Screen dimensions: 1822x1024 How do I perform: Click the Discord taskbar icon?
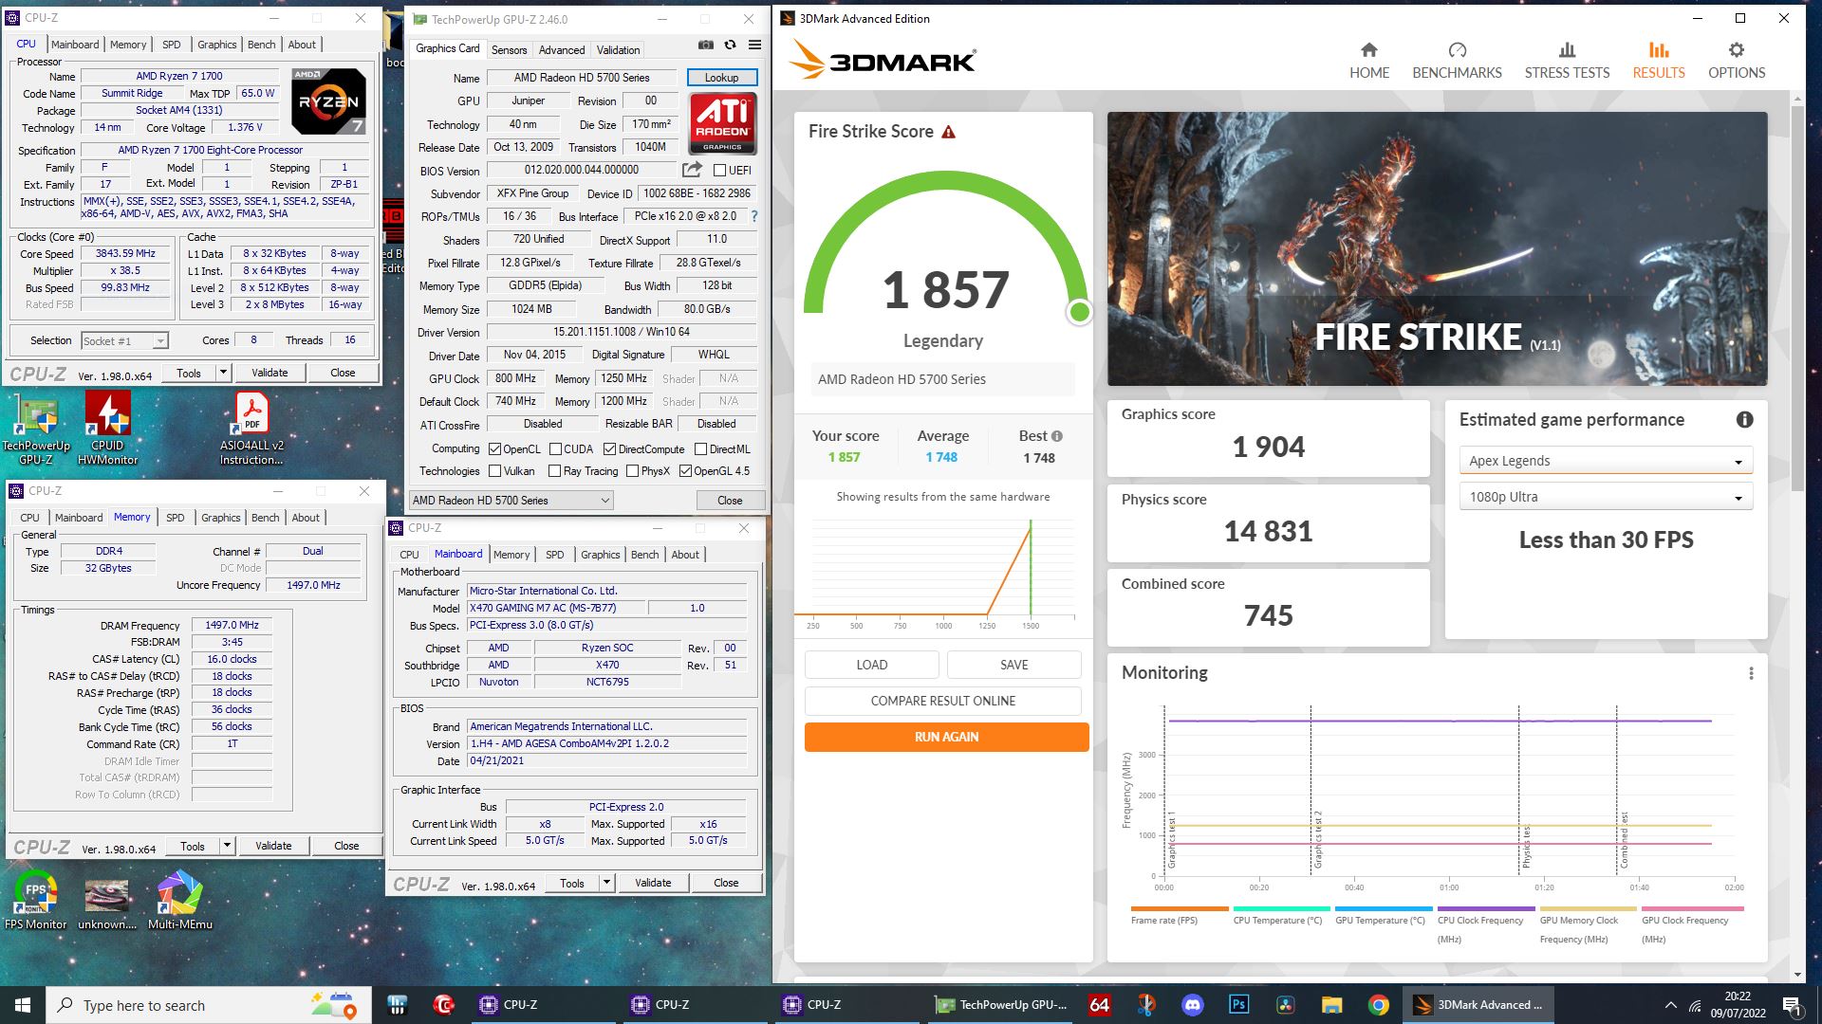[x=1192, y=1004]
